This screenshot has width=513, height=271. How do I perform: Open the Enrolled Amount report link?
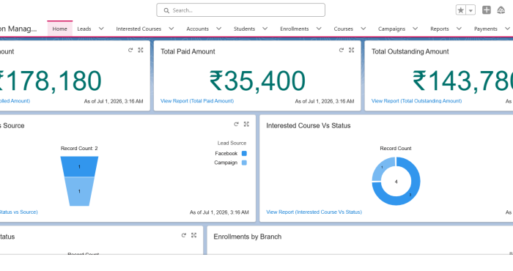(x=15, y=101)
